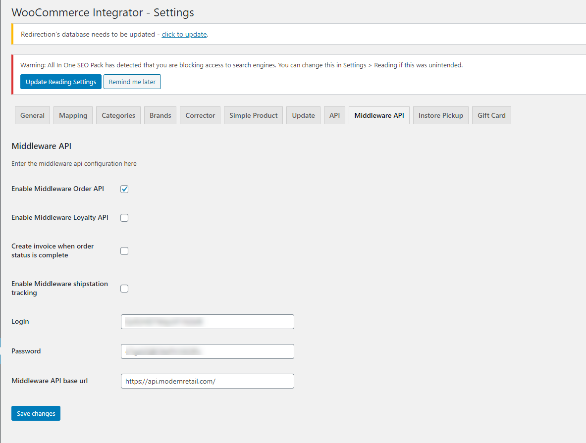Viewport: 586px width, 443px height.
Task: Focus the Password input field
Action: [208, 351]
